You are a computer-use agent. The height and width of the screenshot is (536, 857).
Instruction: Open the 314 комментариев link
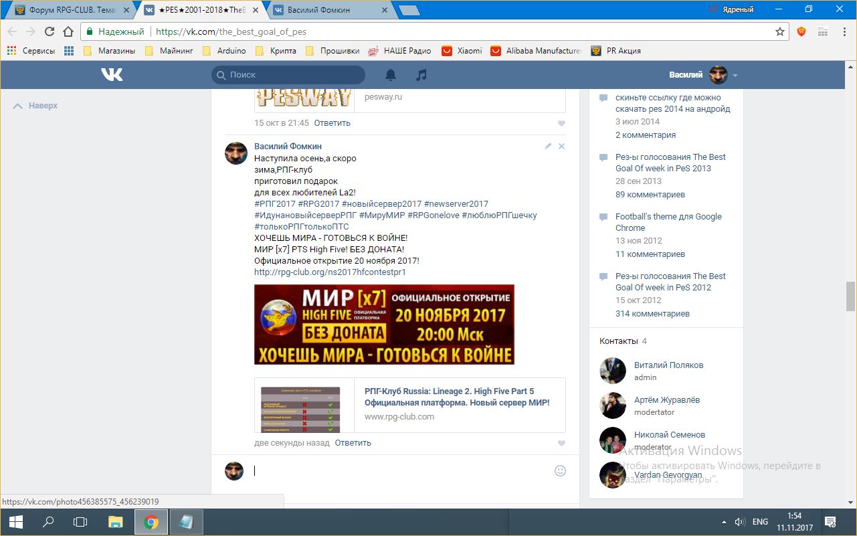coord(652,314)
